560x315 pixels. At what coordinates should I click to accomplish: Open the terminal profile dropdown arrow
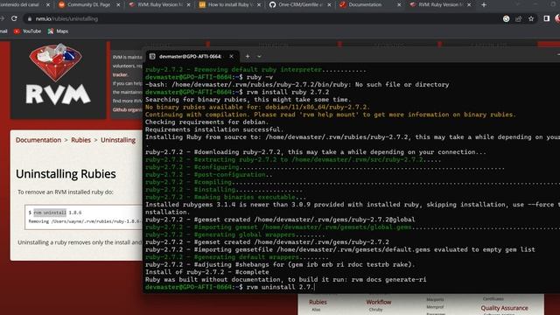coord(259,56)
